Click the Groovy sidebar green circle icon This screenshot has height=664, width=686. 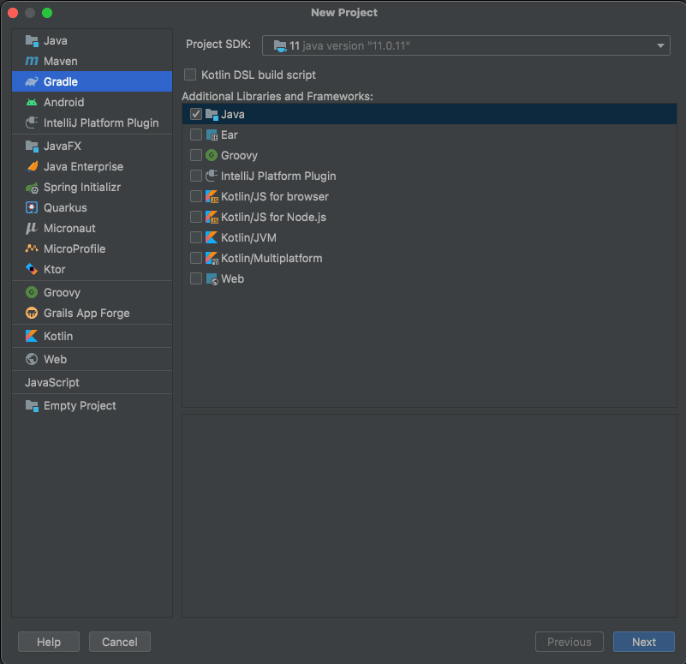coord(32,292)
